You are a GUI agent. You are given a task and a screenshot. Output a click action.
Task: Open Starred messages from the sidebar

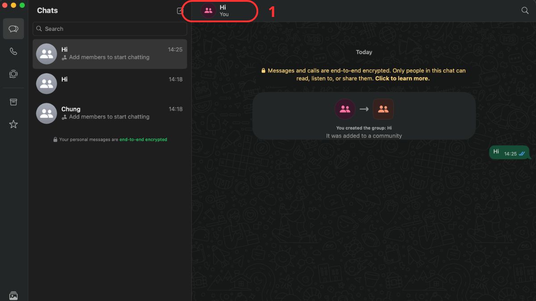pos(13,124)
